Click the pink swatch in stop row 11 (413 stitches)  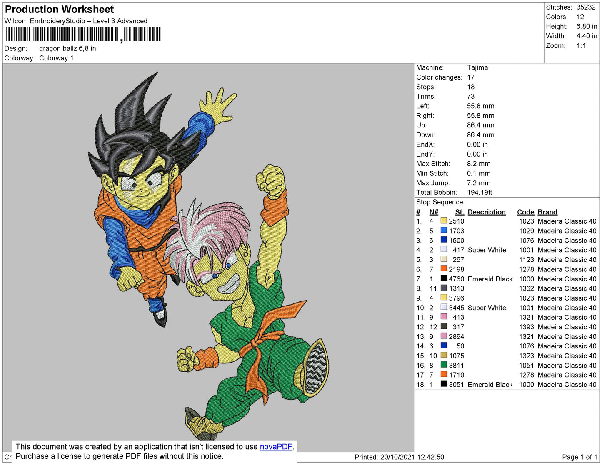click(x=444, y=317)
